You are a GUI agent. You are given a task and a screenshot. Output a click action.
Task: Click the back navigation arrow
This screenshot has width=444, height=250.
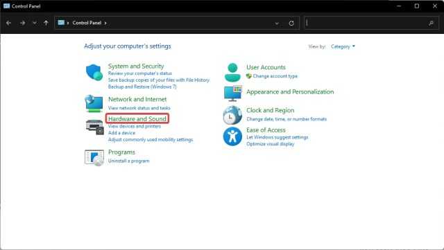click(8, 23)
